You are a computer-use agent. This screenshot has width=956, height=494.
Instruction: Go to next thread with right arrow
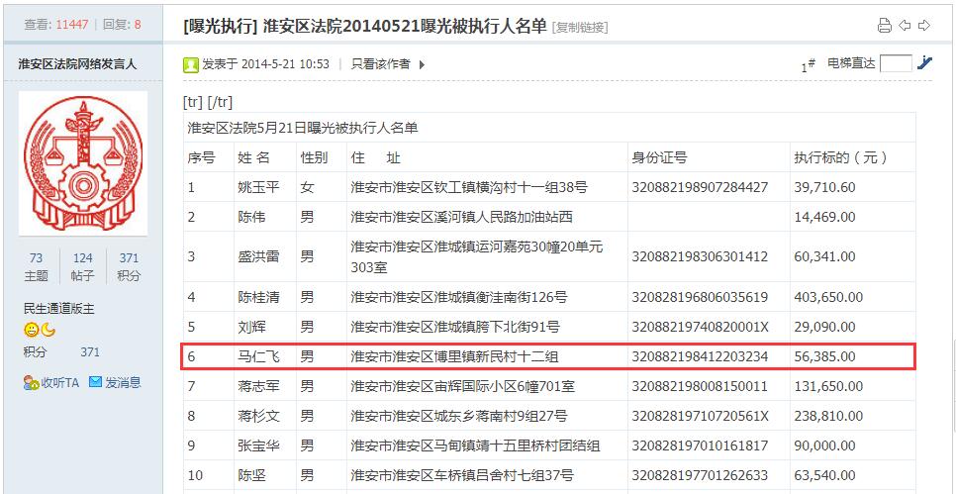[x=923, y=26]
